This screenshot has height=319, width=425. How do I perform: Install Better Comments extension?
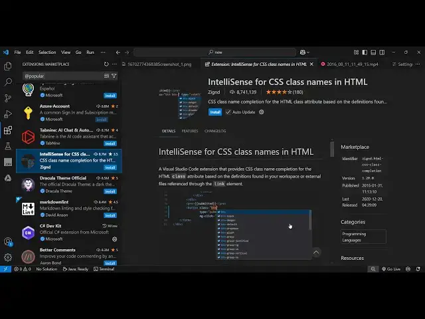coord(110,263)
